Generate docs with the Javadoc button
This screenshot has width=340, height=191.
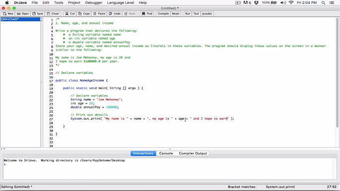207,14
